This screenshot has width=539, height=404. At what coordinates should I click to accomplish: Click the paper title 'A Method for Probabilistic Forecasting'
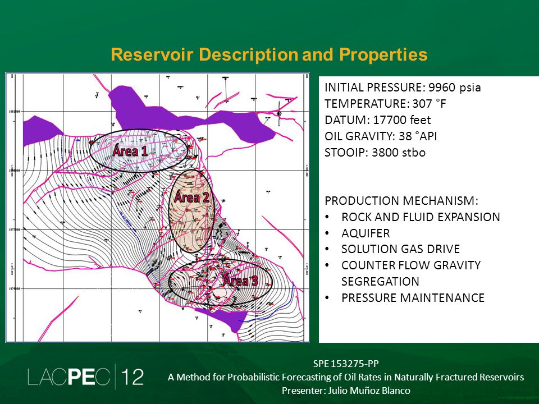click(x=345, y=377)
